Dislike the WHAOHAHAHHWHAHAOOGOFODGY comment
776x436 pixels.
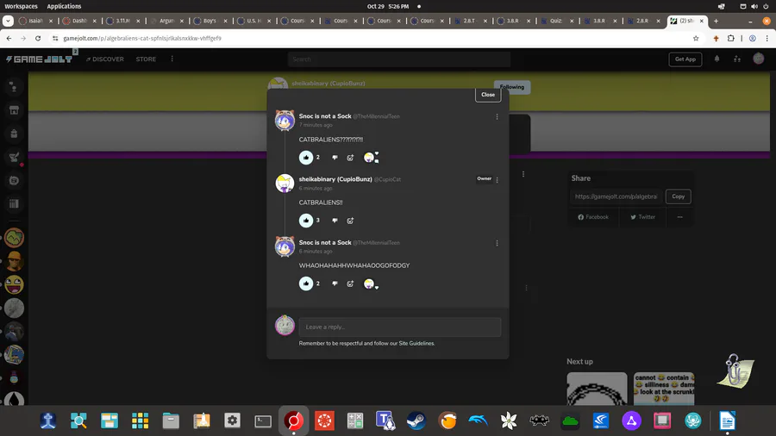coord(335,283)
